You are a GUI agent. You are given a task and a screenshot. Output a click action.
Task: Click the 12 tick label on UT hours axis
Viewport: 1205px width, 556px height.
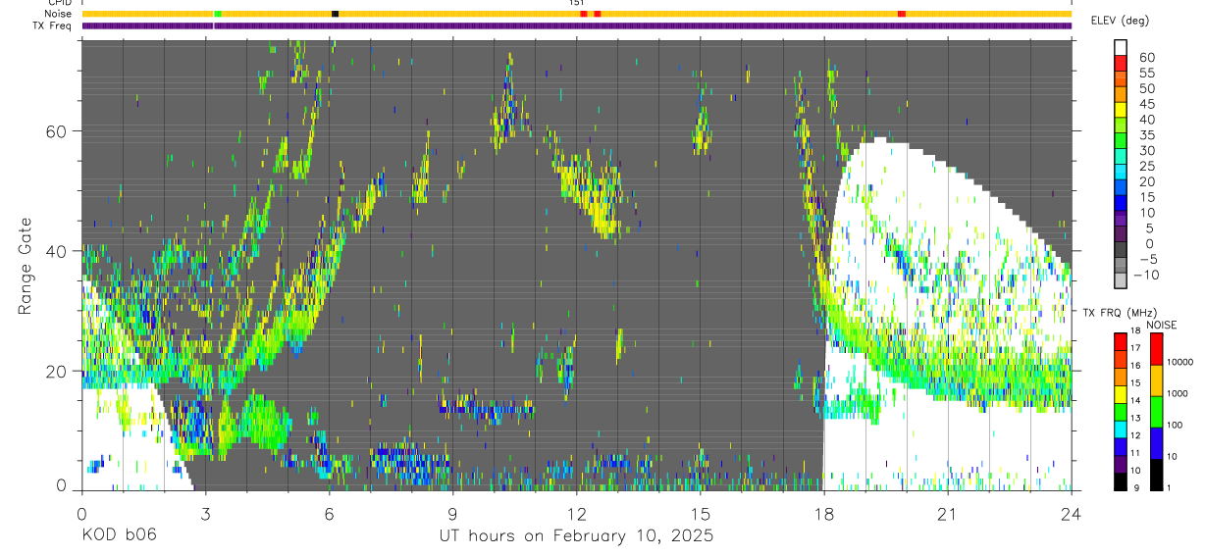(x=576, y=513)
